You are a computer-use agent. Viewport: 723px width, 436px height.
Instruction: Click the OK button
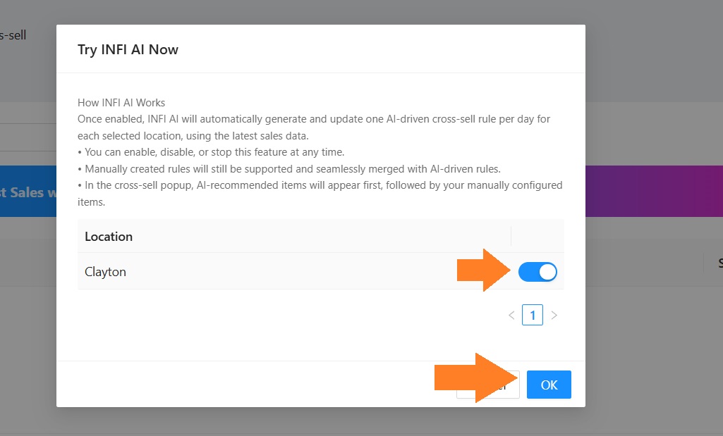549,385
